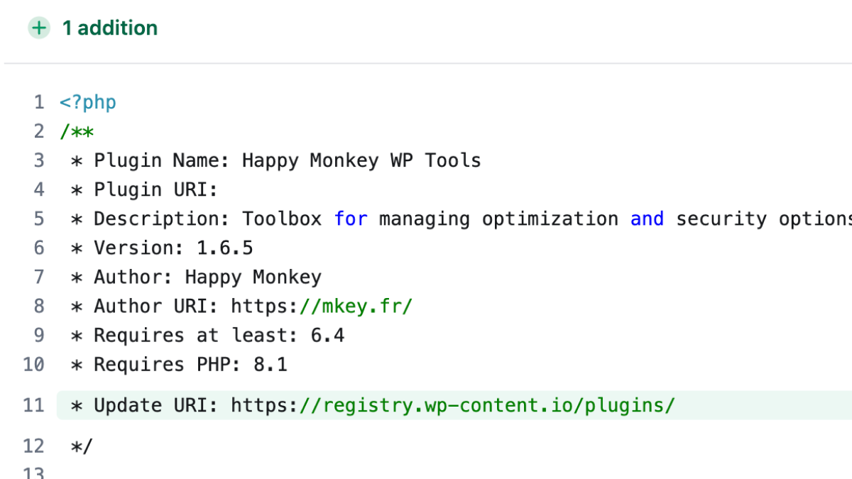This screenshot has height=479, width=852.
Task: Click the "https://mkey.fr/" Author URI
Action: point(322,306)
